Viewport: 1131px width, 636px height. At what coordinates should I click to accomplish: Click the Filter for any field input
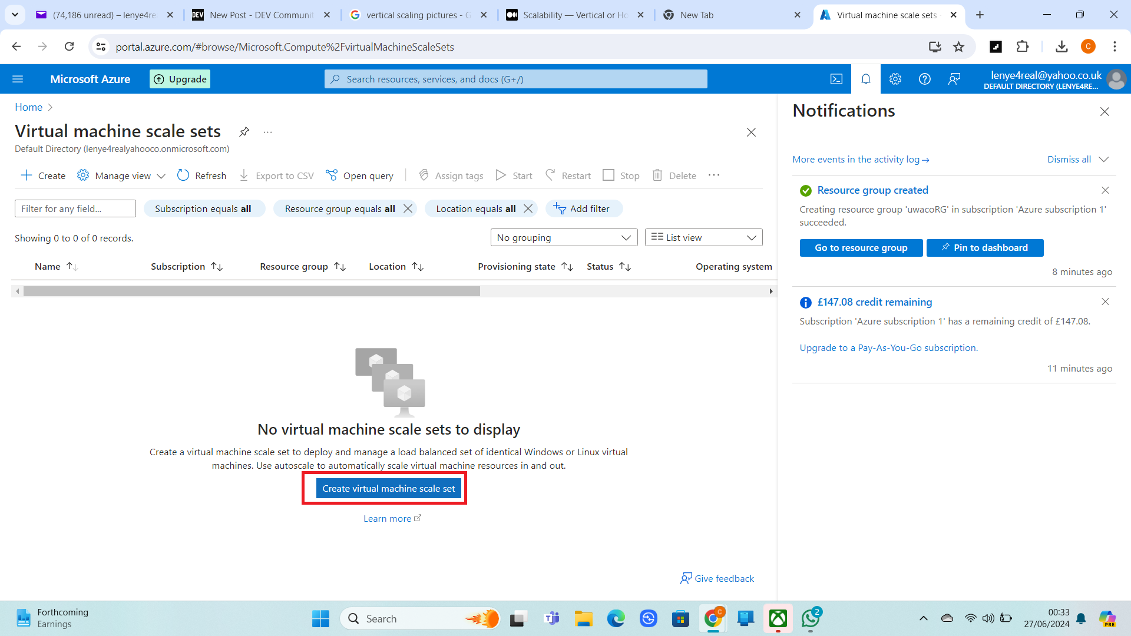75,208
